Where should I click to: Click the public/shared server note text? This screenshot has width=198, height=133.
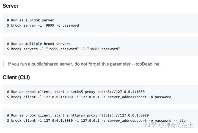[84, 64]
